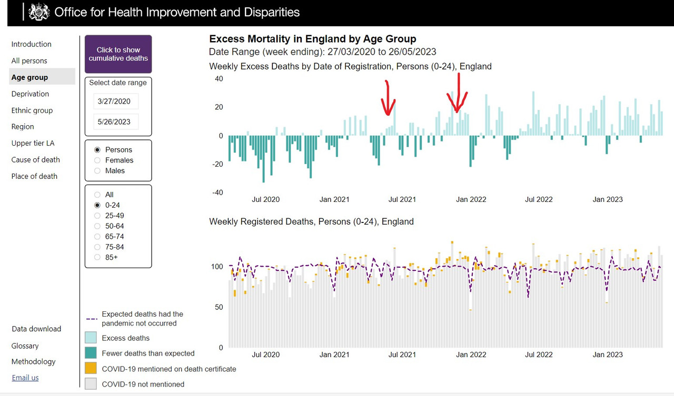674x396 pixels.
Task: Click the COVID-19 not mentioned legend swatch
Action: click(x=91, y=384)
